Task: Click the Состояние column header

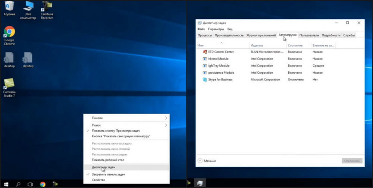Action: click(x=298, y=45)
